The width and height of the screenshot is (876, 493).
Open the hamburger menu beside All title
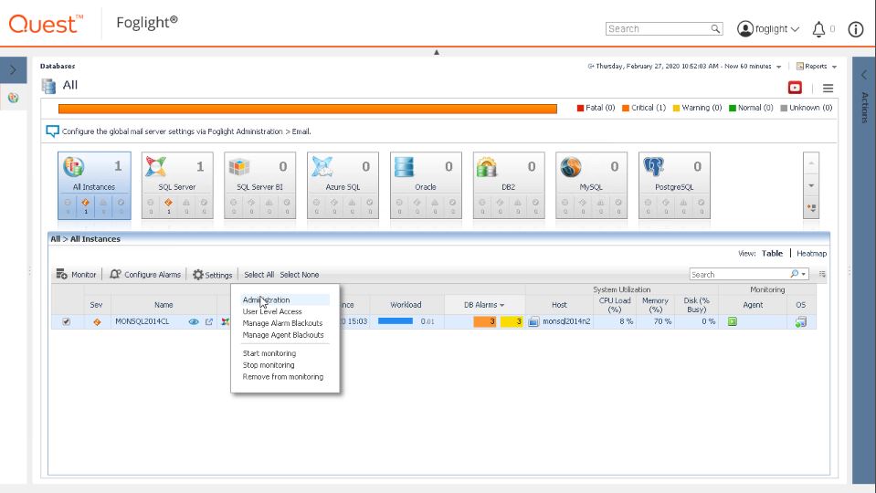coord(828,89)
